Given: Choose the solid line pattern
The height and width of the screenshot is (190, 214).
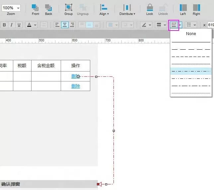Looking at the screenshot, I should [191, 42].
